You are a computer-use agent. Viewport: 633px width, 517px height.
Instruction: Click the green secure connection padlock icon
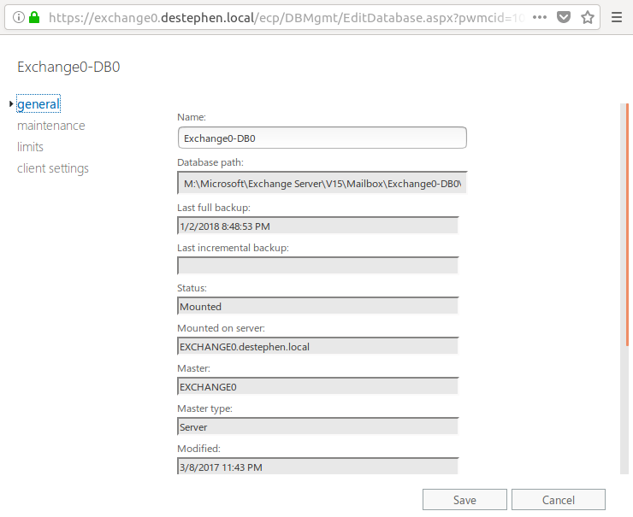tap(34, 17)
